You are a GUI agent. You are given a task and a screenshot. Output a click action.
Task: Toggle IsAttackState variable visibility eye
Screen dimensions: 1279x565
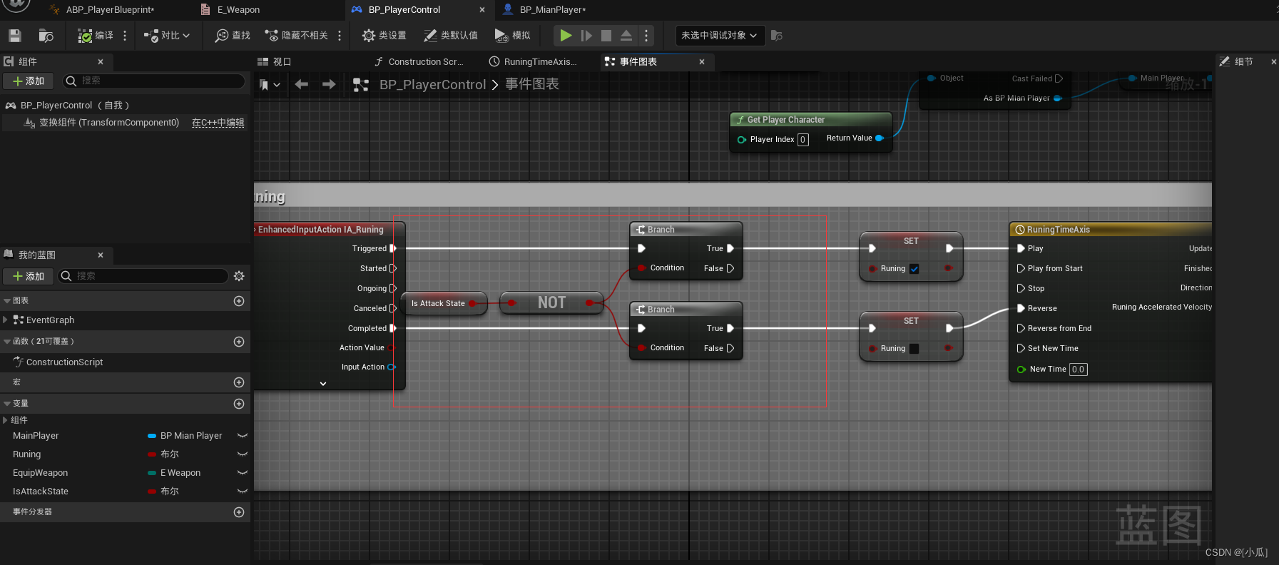click(243, 492)
